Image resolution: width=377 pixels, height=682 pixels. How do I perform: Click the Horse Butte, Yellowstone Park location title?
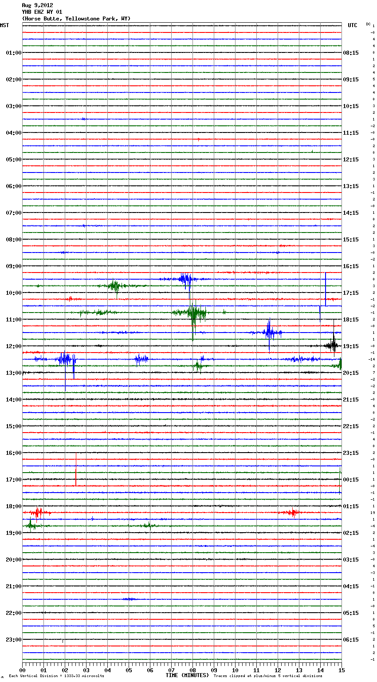(76, 19)
